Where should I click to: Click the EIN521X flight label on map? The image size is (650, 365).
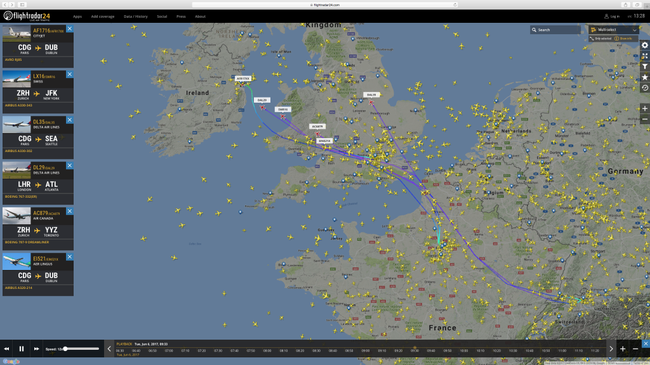pyautogui.click(x=324, y=141)
